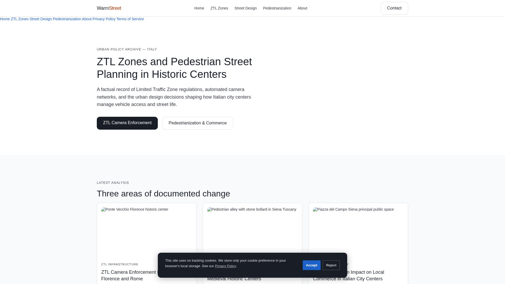The height and width of the screenshot is (284, 505).
Task: Open About in top navigation
Action: [302, 8]
